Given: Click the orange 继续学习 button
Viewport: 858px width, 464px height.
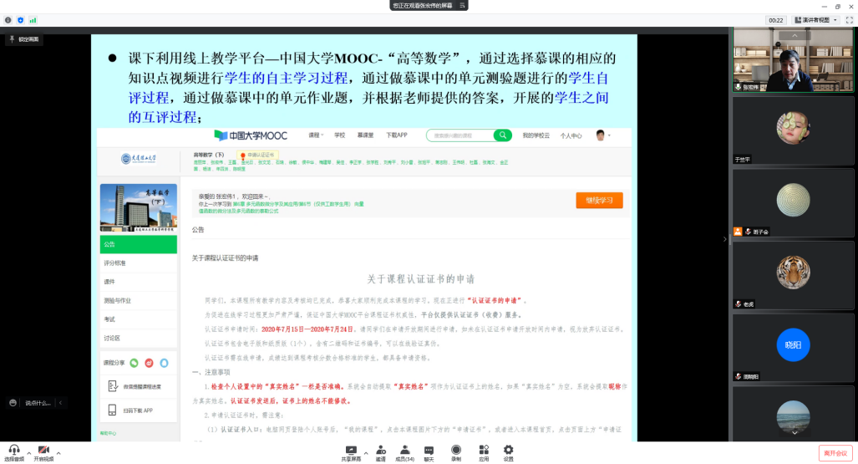Looking at the screenshot, I should (x=599, y=201).
